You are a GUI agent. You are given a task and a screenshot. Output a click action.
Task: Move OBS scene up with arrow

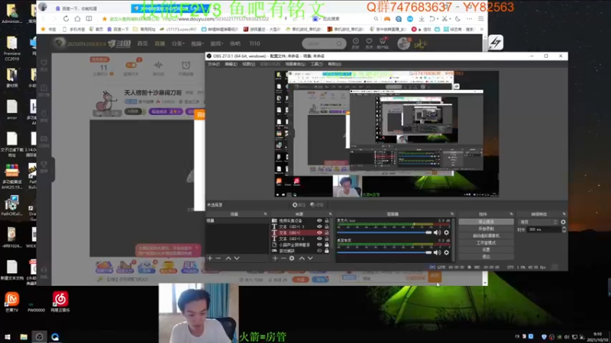[x=228, y=258]
